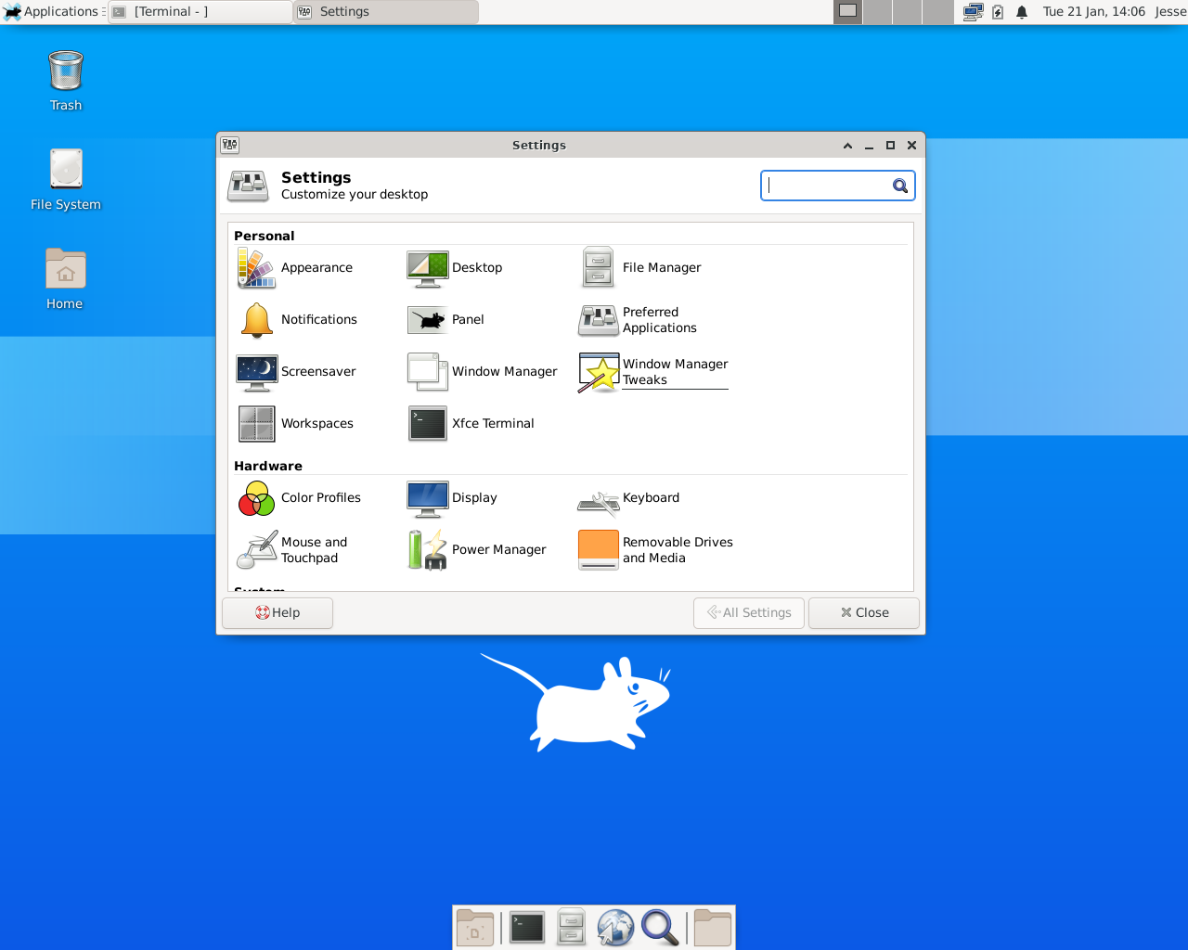1188x950 pixels.
Task: Open the Power Manager icon
Action: [x=428, y=549]
